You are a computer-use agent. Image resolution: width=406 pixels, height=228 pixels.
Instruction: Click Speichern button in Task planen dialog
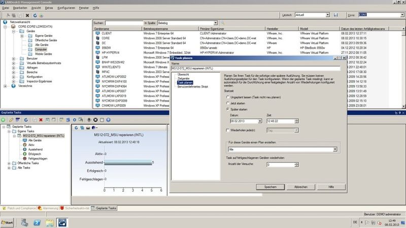coord(270,187)
